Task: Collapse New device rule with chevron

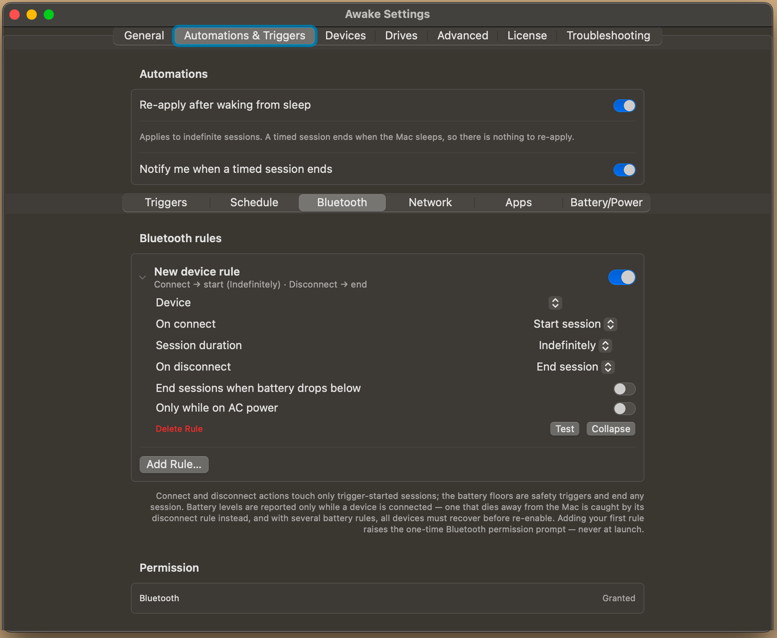Action: coord(142,278)
